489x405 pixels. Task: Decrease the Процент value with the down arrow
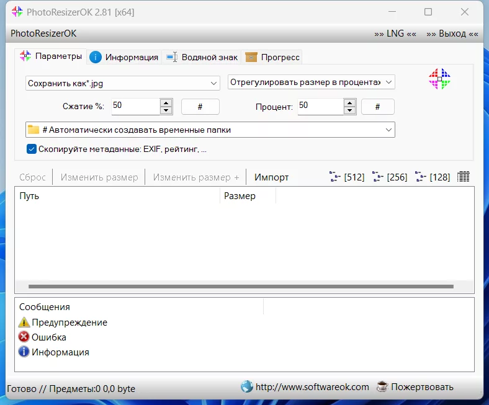point(349,110)
